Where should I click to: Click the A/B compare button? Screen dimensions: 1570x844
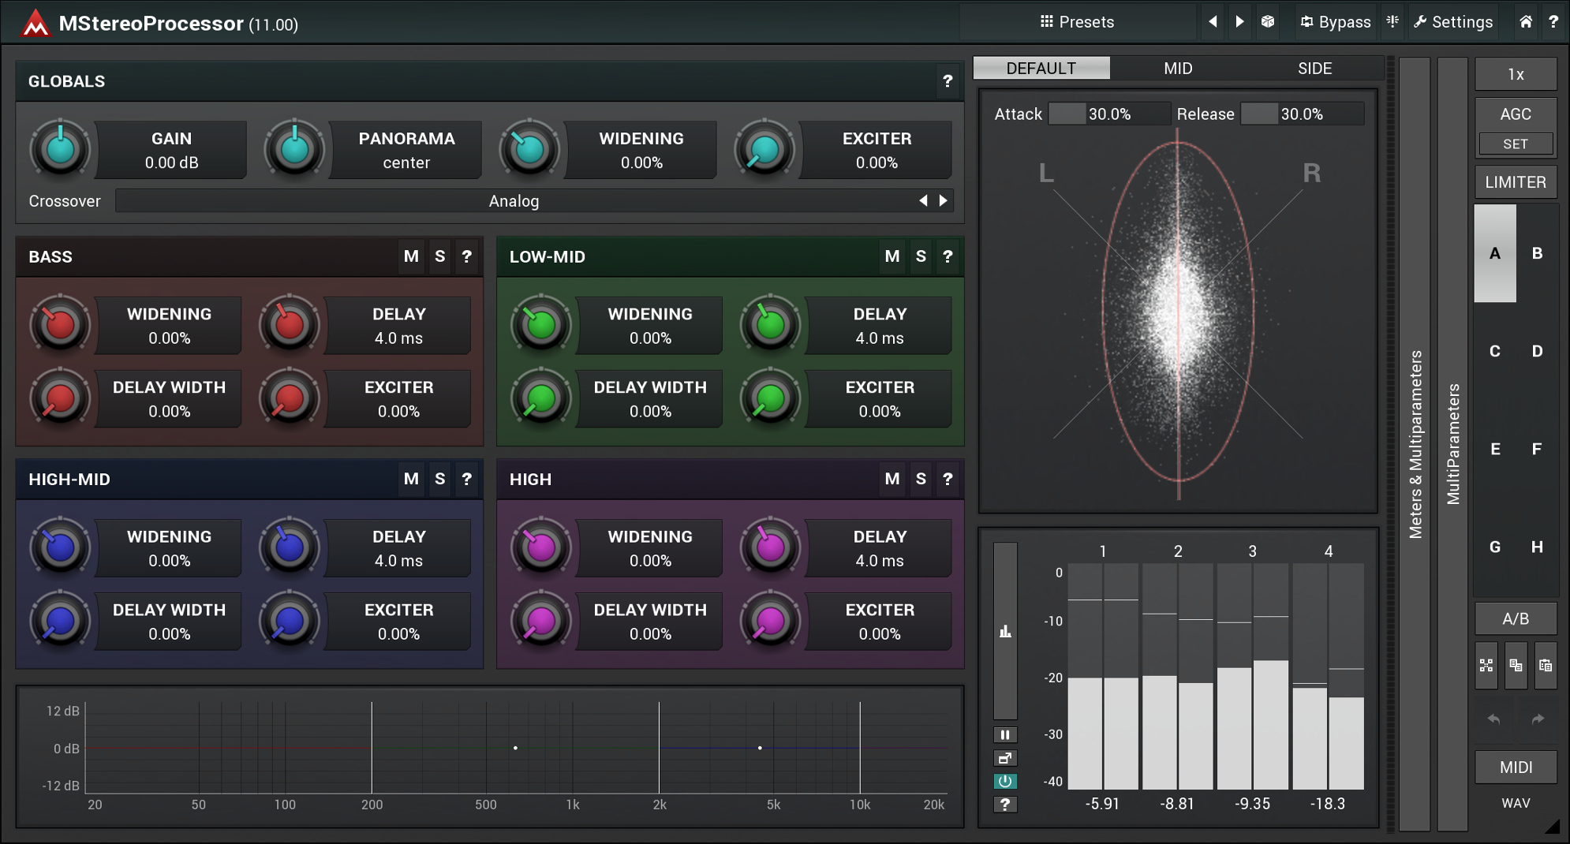(x=1516, y=618)
